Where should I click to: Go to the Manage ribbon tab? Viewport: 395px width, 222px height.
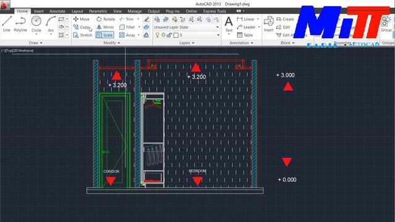(x=135, y=11)
